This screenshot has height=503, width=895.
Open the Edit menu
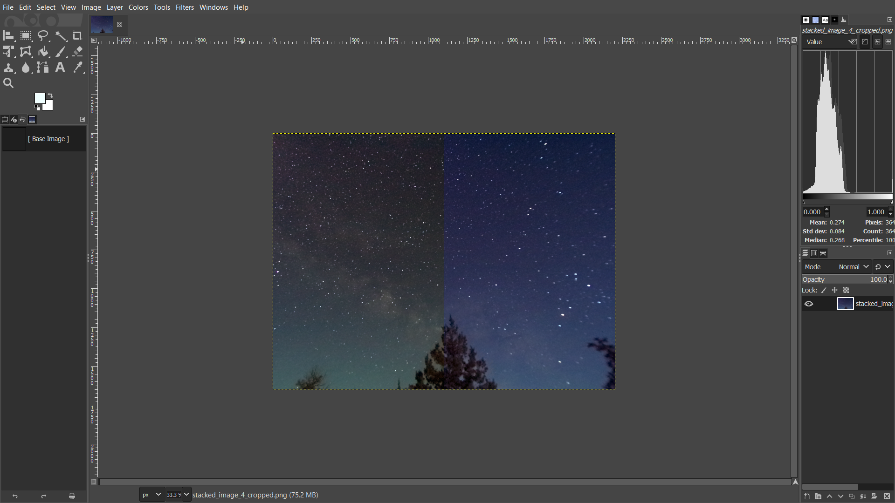coord(25,7)
